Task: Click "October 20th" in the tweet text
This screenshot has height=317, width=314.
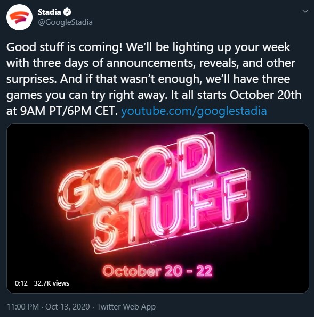Action: point(265,95)
